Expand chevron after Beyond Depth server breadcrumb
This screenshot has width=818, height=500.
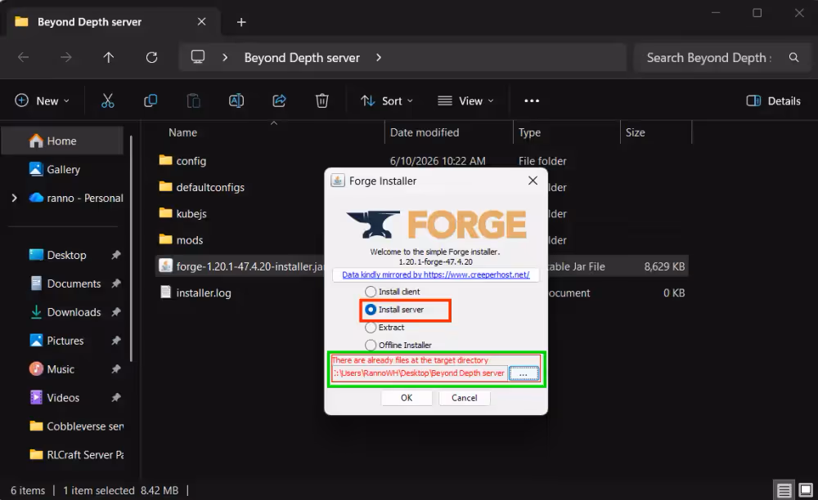[379, 57]
